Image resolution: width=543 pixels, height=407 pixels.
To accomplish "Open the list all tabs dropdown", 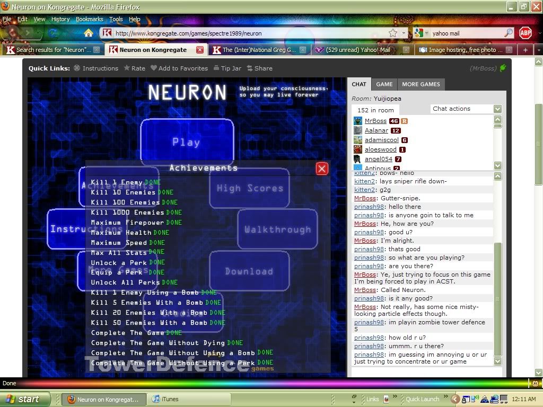I will click(539, 50).
